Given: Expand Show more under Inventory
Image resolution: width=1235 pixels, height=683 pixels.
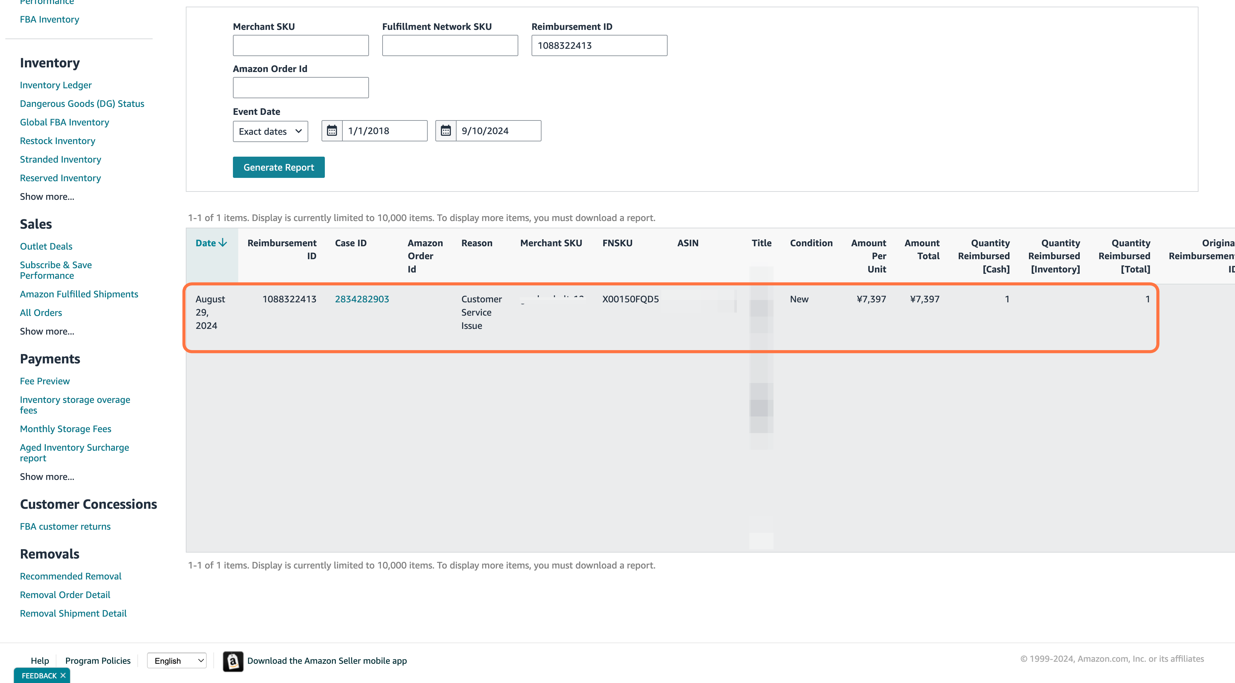Looking at the screenshot, I should pos(47,197).
